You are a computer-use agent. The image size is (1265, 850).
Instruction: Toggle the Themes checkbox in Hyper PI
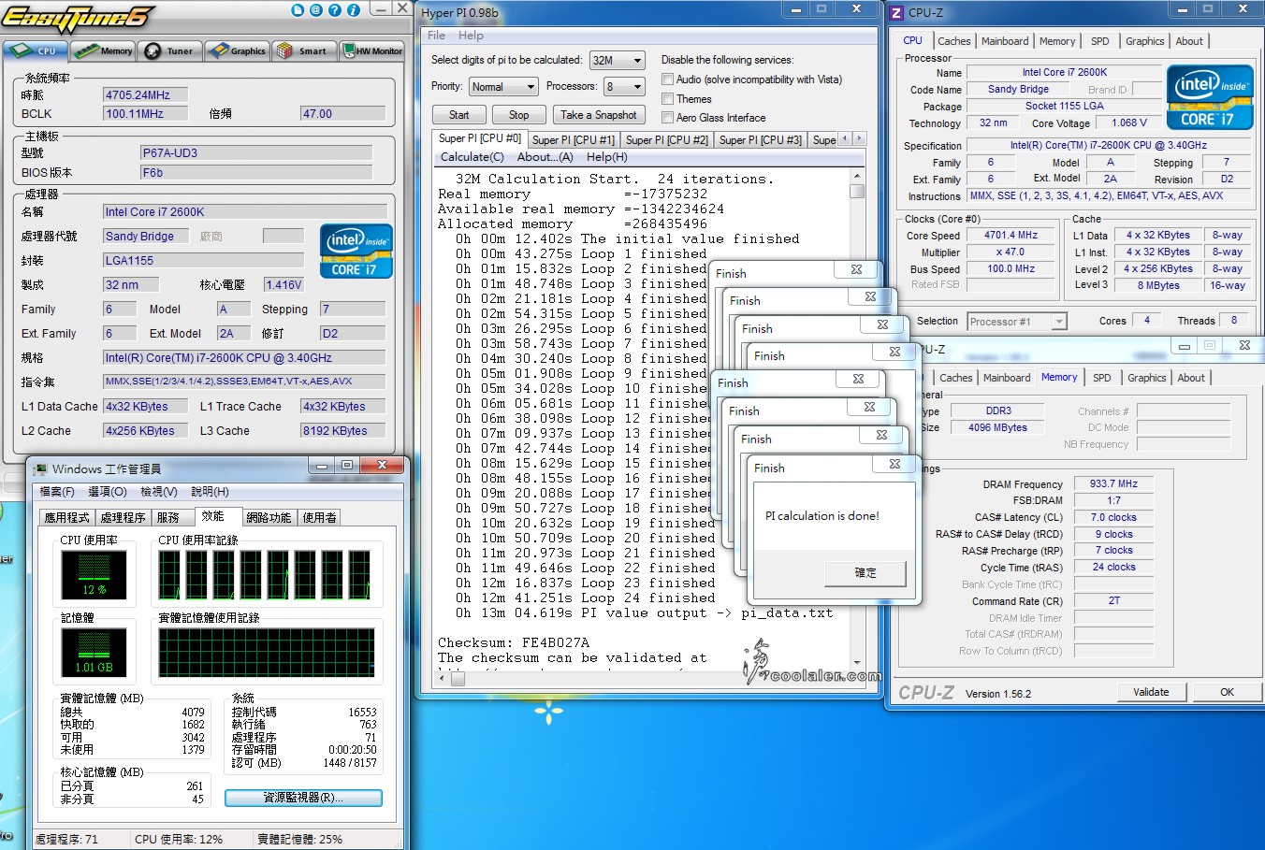coord(668,98)
